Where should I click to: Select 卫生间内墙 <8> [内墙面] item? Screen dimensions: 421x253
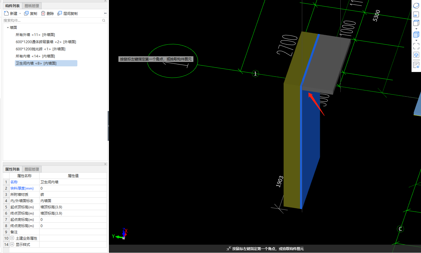[46, 63]
